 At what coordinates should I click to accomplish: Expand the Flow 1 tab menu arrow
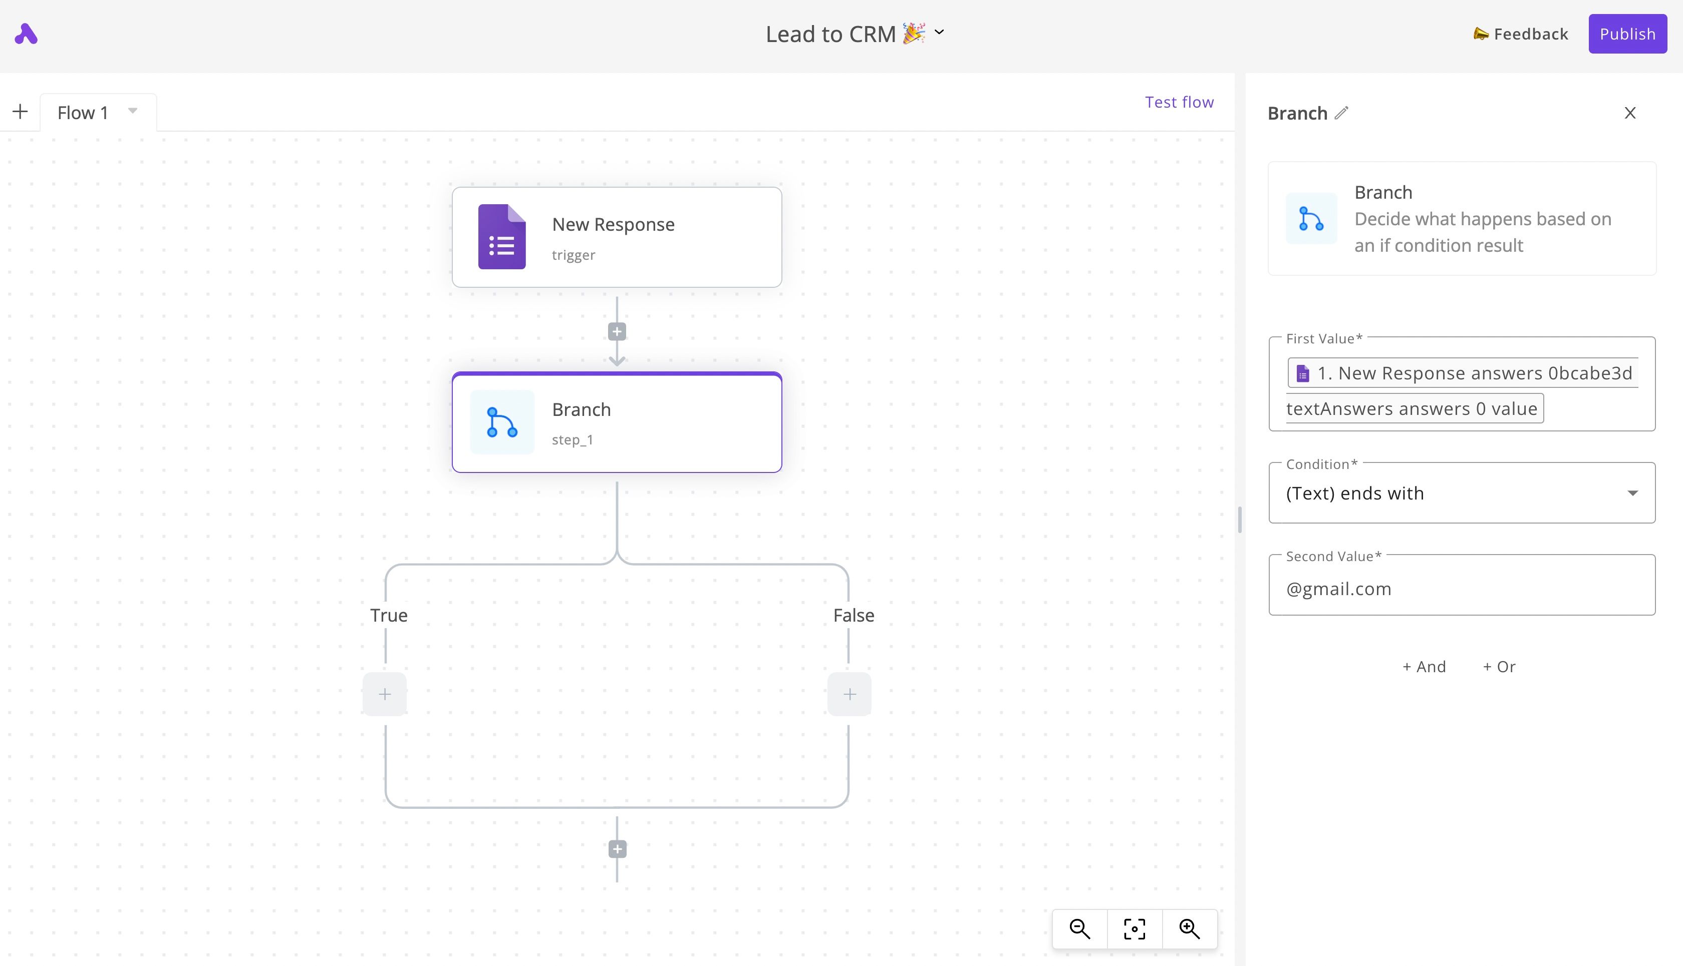point(133,111)
